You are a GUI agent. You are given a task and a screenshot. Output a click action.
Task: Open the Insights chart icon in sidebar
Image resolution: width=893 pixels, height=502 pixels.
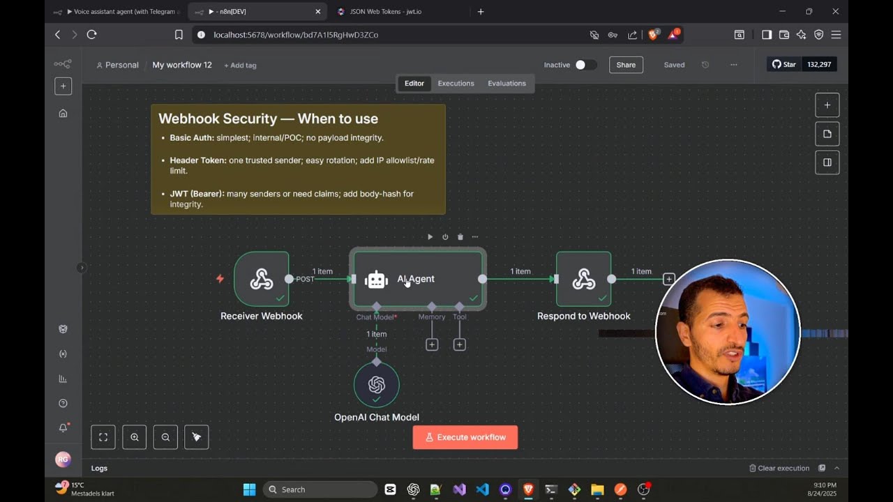pos(63,379)
